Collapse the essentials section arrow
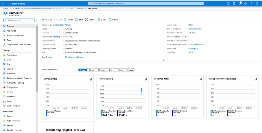This screenshot has width=262, height=133. coord(163,61)
